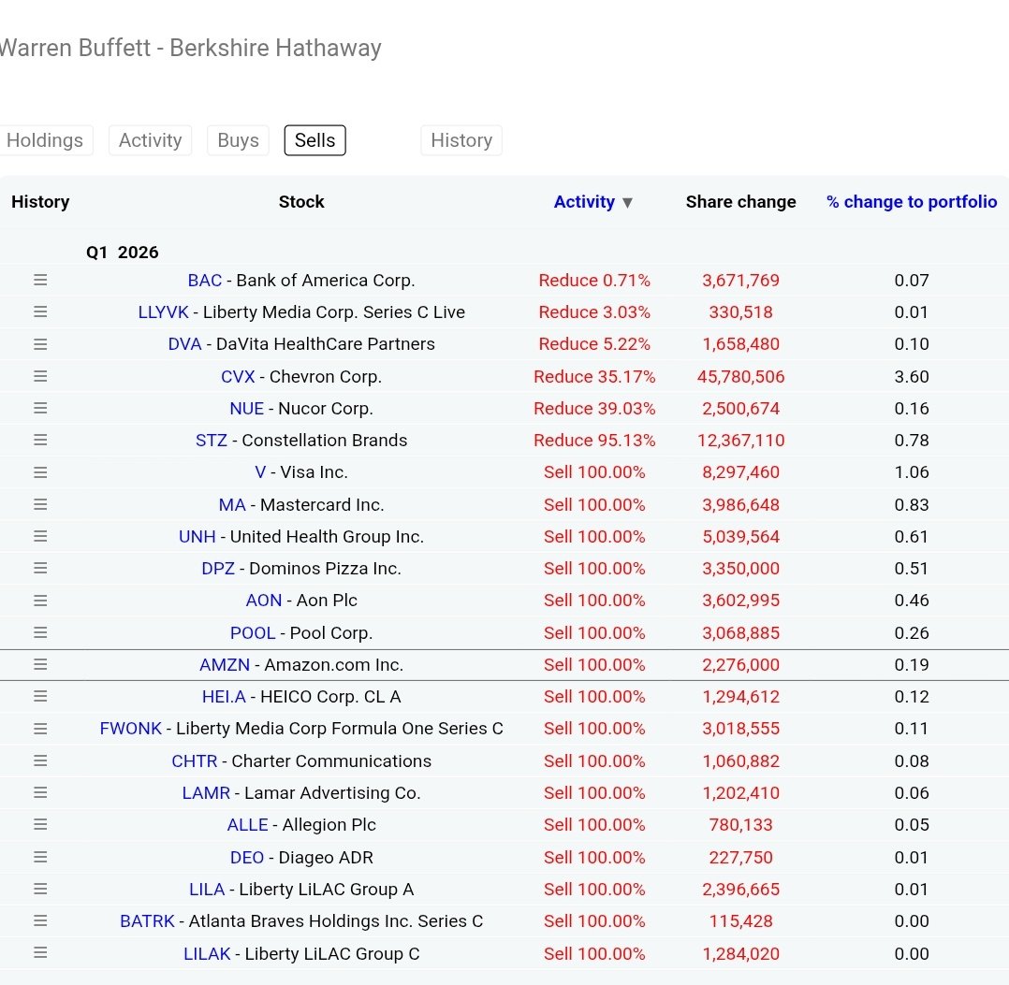
Task: Open the V ticker link
Action: click(260, 472)
